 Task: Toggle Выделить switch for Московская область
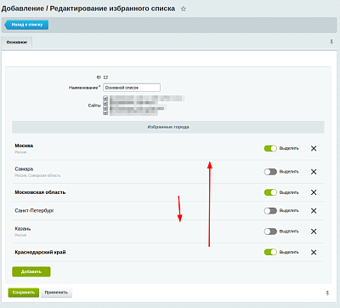click(270, 192)
